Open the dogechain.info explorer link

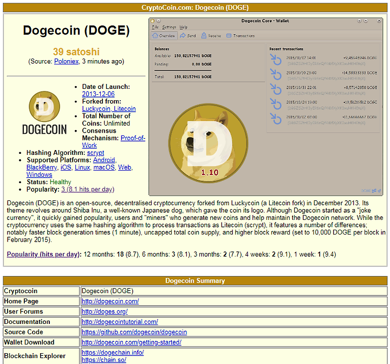(x=113, y=353)
